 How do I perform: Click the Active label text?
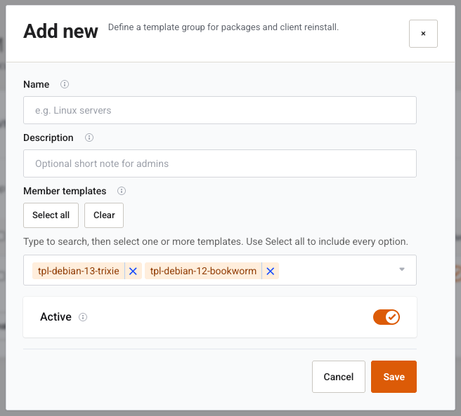(x=56, y=317)
